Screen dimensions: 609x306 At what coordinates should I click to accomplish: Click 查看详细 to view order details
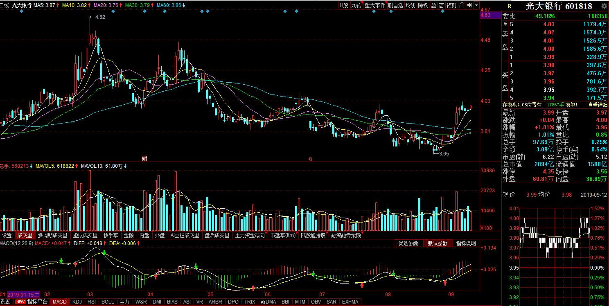point(598,105)
